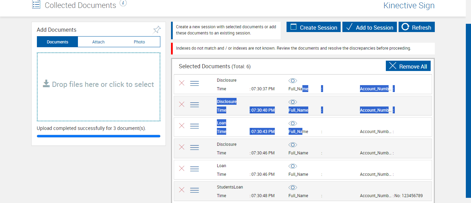Image resolution: width=471 pixels, height=203 pixels.
Task: Remove the first Disclosure document with X
Action: (x=182, y=83)
